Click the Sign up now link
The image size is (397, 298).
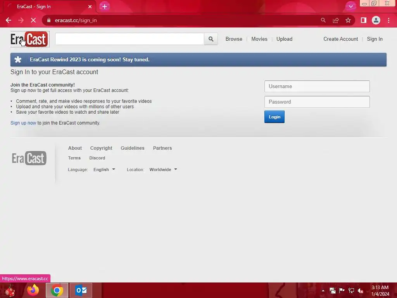pos(23,123)
